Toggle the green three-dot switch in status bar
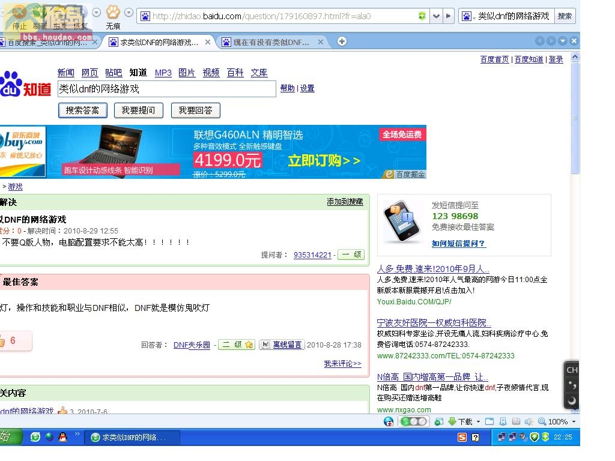 [x=414, y=421]
